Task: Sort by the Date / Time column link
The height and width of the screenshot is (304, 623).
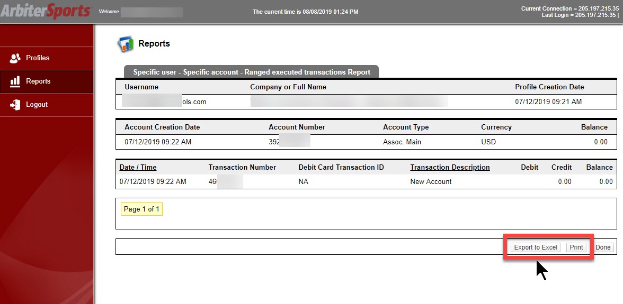Action: [138, 167]
